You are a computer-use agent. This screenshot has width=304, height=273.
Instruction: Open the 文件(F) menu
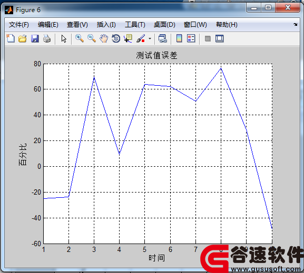click(x=19, y=25)
